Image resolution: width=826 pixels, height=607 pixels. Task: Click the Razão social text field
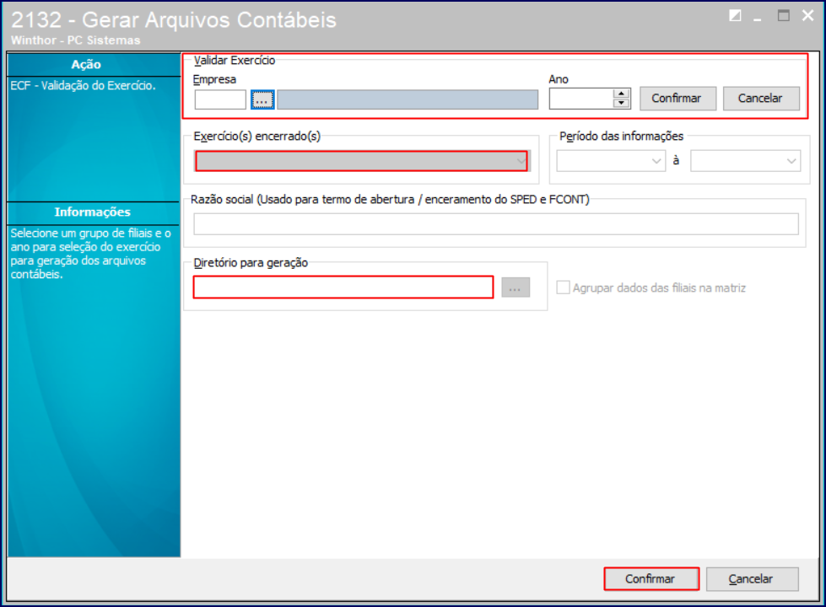click(x=496, y=224)
